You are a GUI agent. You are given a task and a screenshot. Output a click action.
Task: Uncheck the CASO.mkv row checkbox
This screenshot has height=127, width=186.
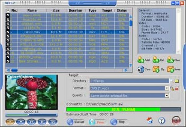pos(8,32)
